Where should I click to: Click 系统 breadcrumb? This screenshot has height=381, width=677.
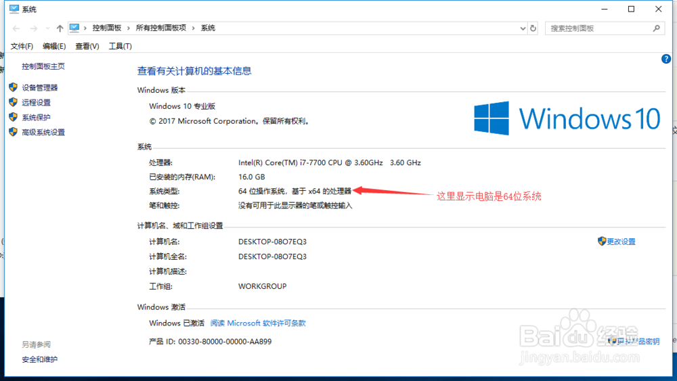(x=208, y=28)
